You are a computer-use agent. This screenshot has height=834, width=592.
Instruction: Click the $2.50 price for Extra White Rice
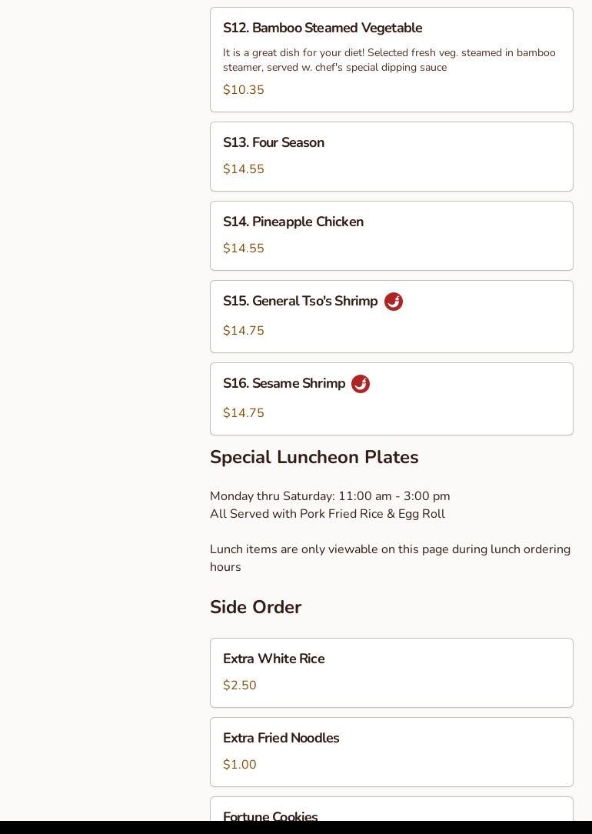coord(240,686)
